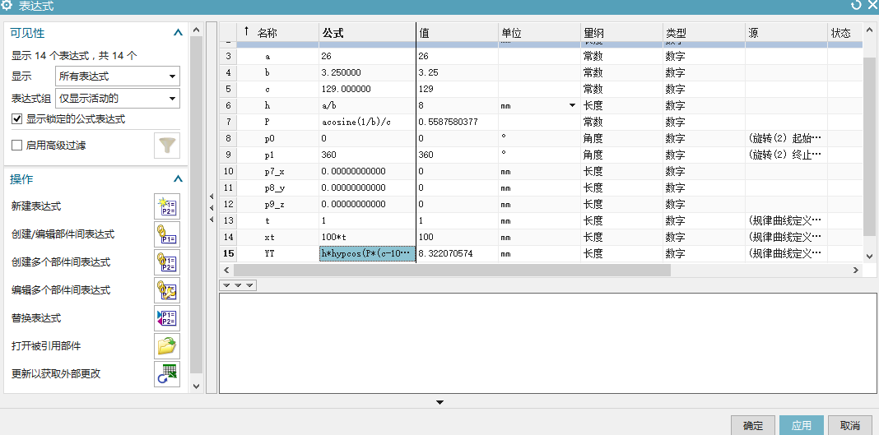
Task: Click the advanced filter funnel icon
Action: (x=167, y=146)
